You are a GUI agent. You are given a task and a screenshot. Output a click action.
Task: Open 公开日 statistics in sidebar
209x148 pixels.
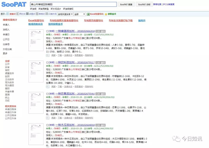(x=6, y=40)
